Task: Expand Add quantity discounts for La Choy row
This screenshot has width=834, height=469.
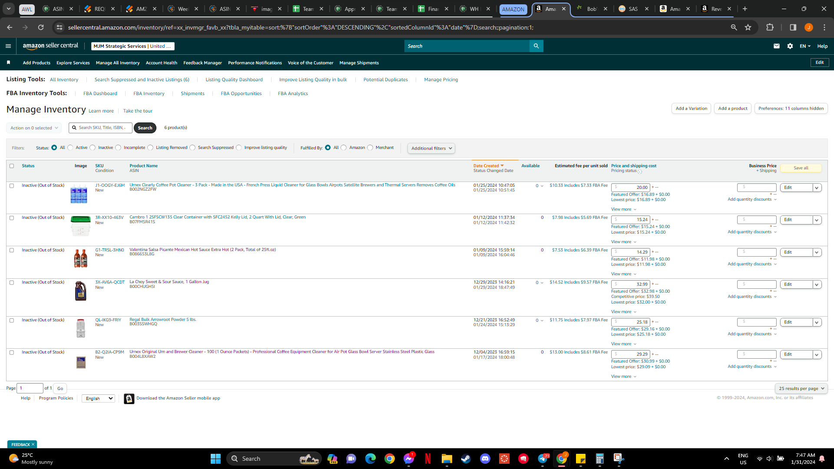Action: coord(752,297)
